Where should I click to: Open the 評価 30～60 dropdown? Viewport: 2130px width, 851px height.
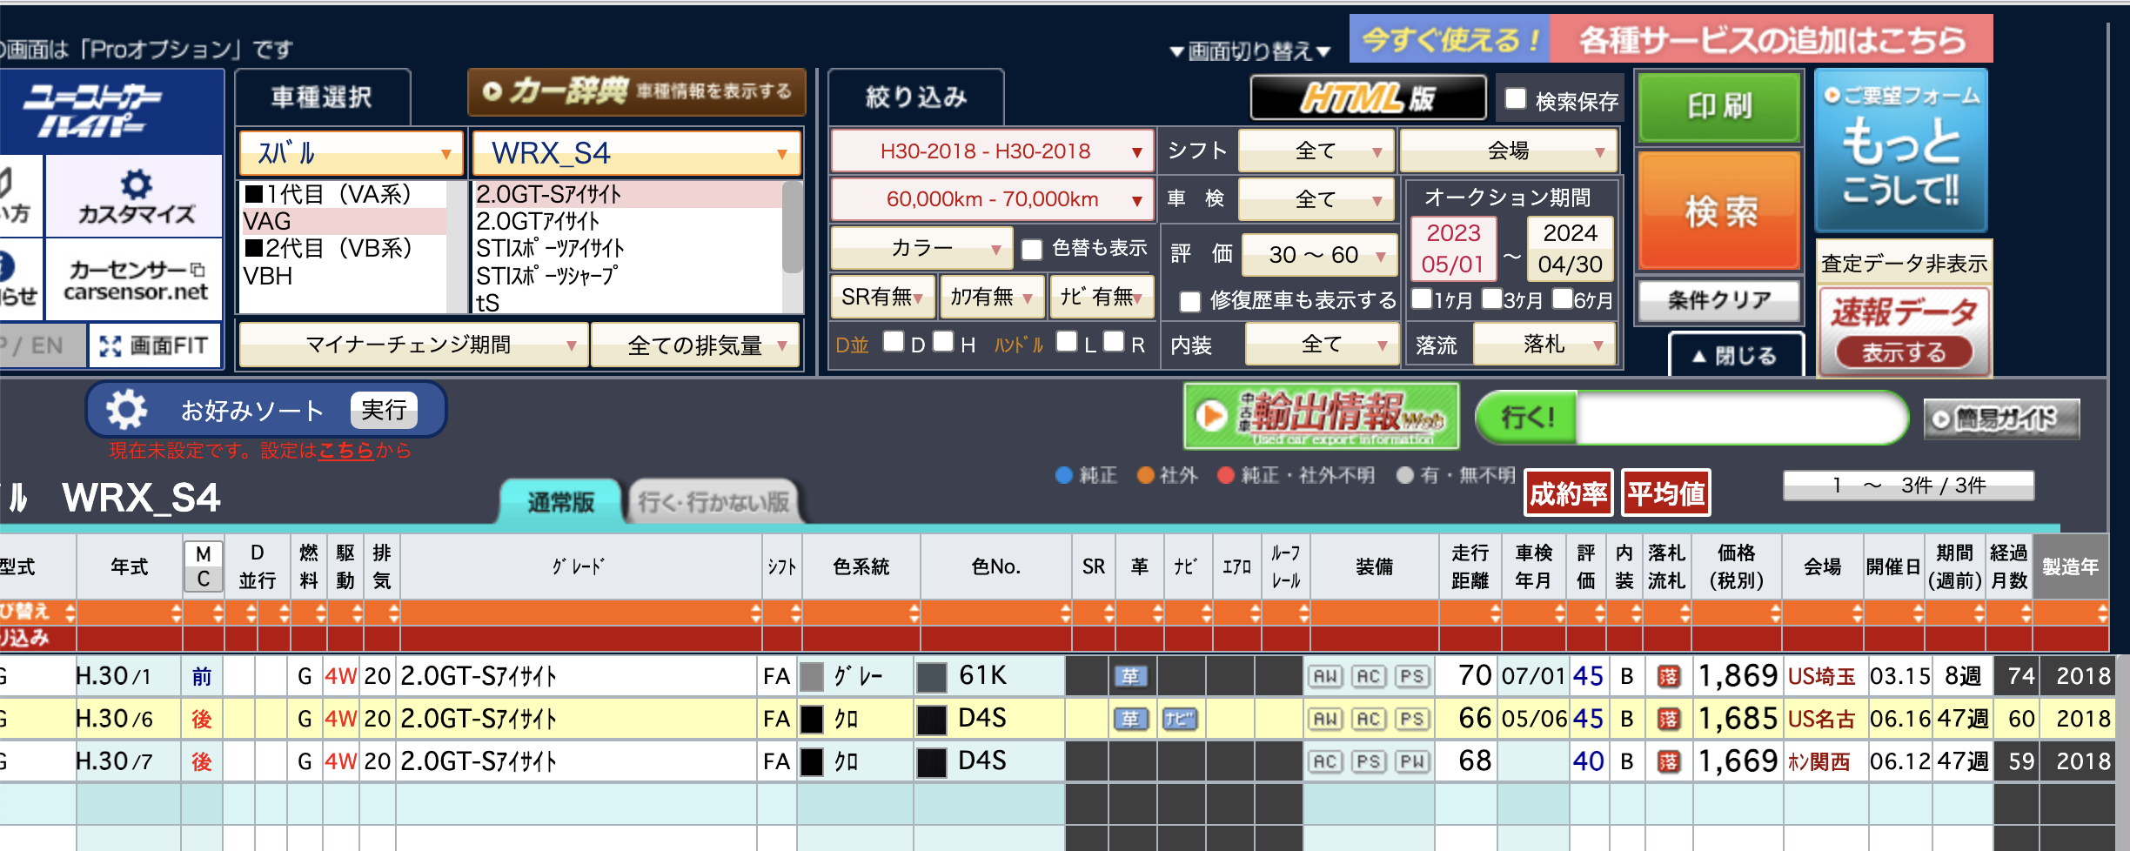[1319, 255]
